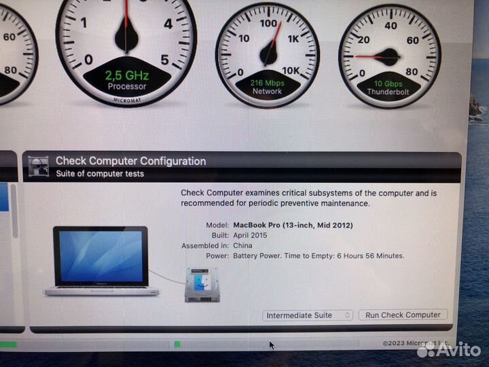The image size is (489, 367).
Task: Click the Built value April 2015
Action: point(250,235)
